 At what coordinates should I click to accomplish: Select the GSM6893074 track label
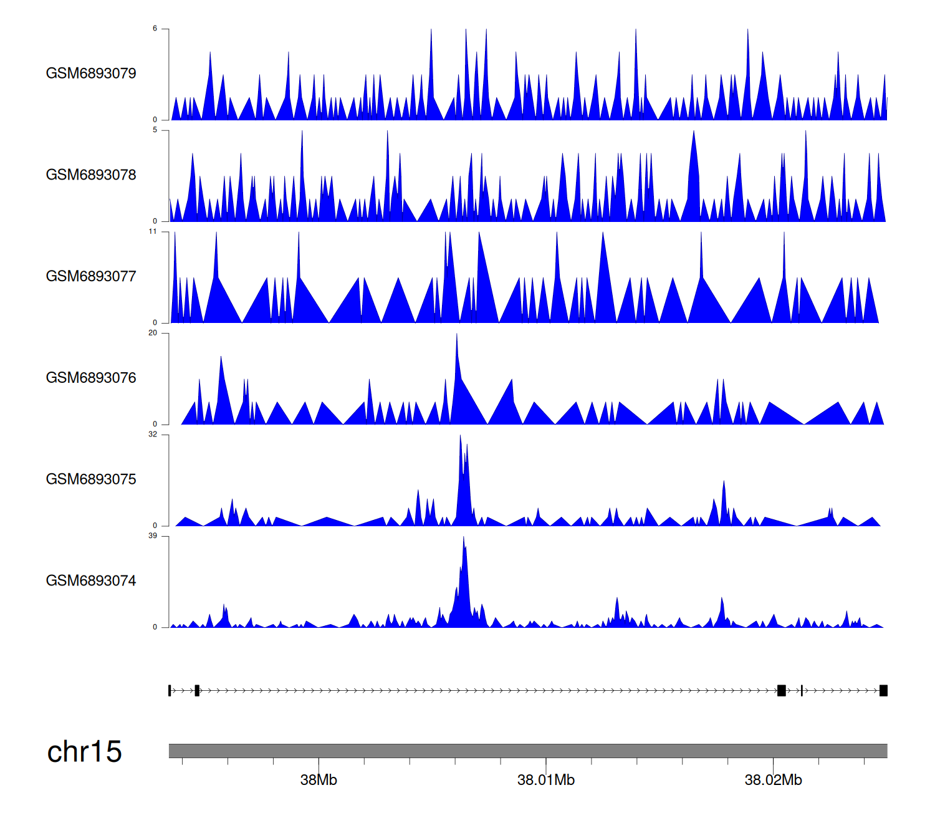(91, 581)
